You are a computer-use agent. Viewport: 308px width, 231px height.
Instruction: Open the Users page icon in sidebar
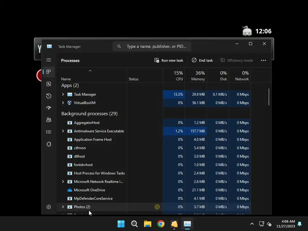[49, 120]
